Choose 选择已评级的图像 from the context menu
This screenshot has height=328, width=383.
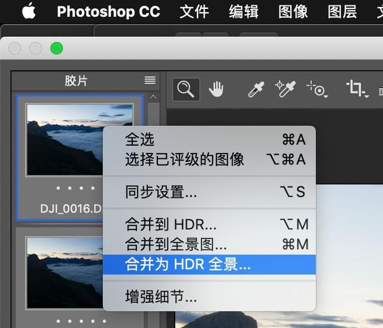coord(209,160)
